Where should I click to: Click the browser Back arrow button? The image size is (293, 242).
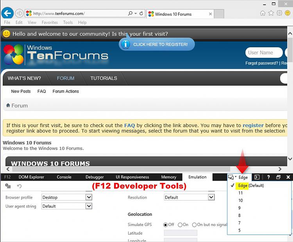[7, 13]
